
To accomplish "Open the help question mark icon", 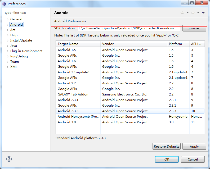I will tap(9, 159).
